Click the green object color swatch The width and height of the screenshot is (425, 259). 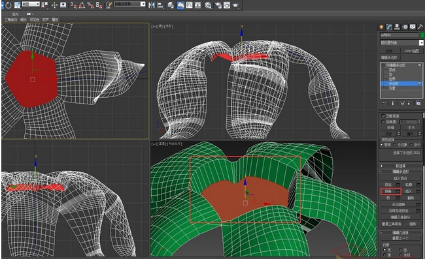(x=422, y=35)
